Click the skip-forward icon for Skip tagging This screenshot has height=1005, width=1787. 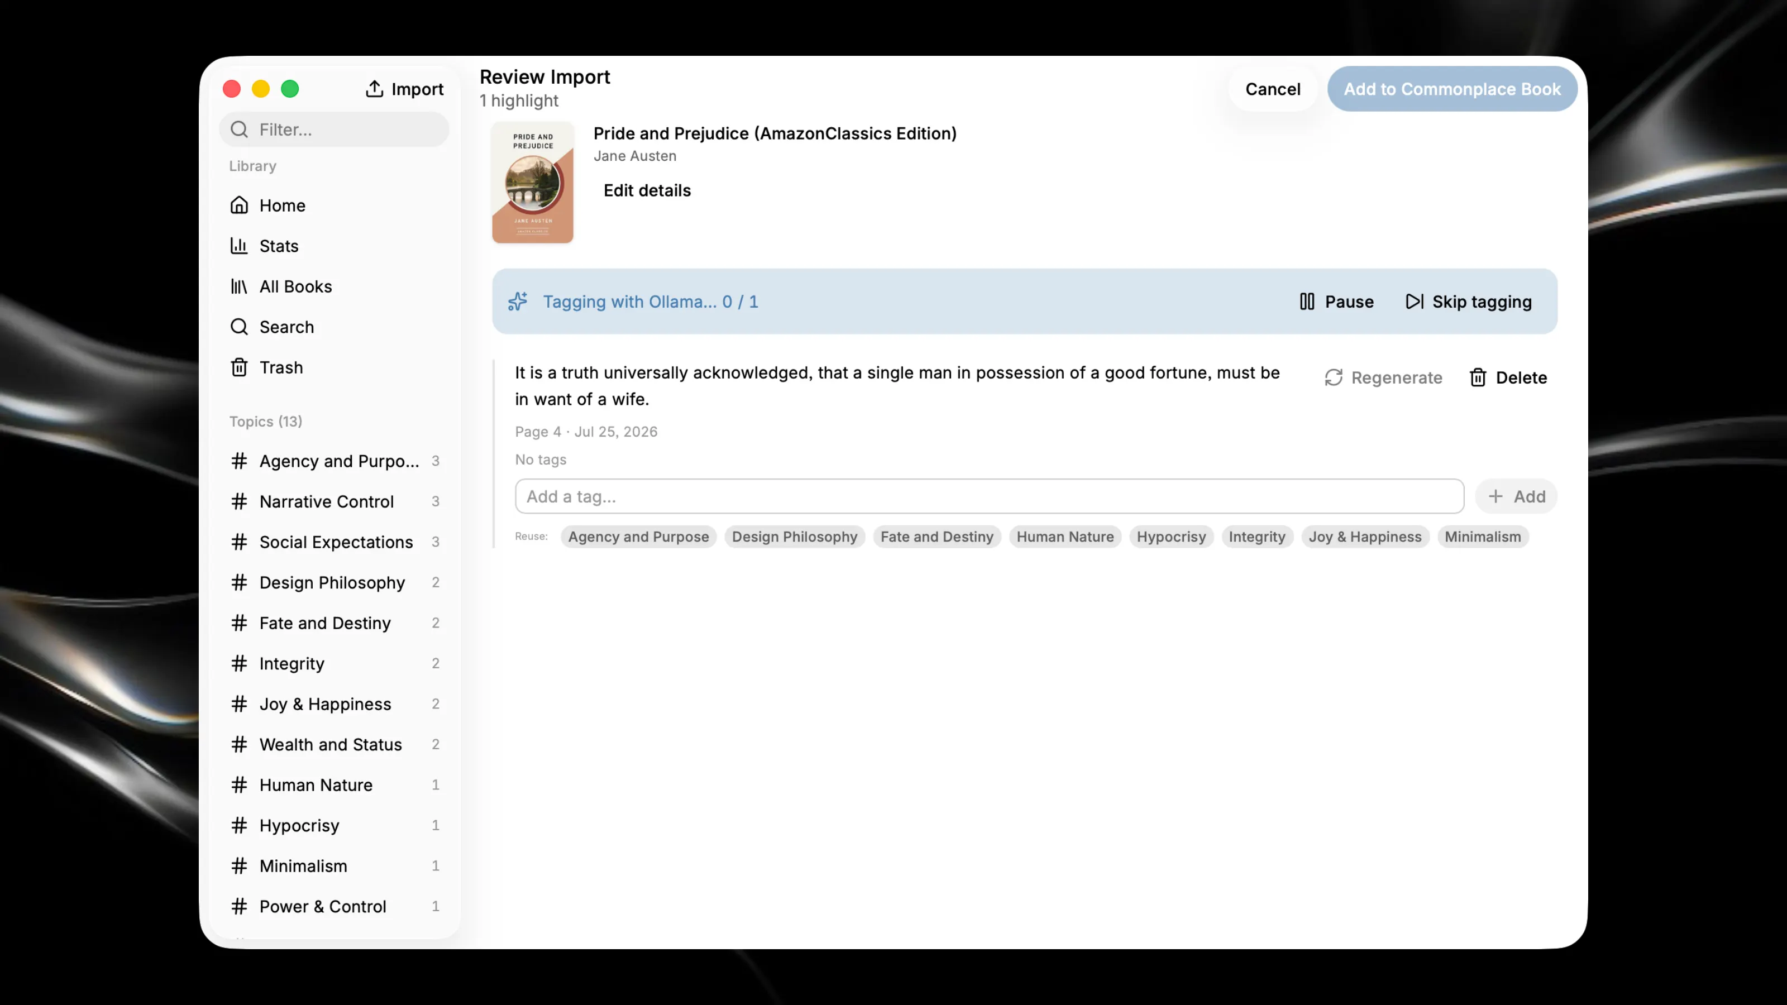(1415, 301)
